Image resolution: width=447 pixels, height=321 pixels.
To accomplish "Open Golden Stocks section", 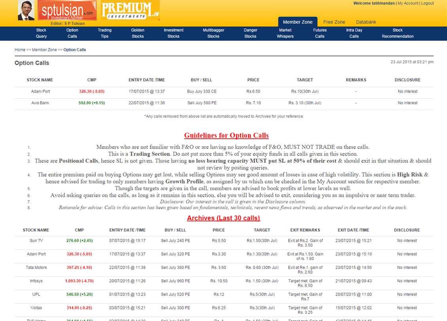I will 138,33.
